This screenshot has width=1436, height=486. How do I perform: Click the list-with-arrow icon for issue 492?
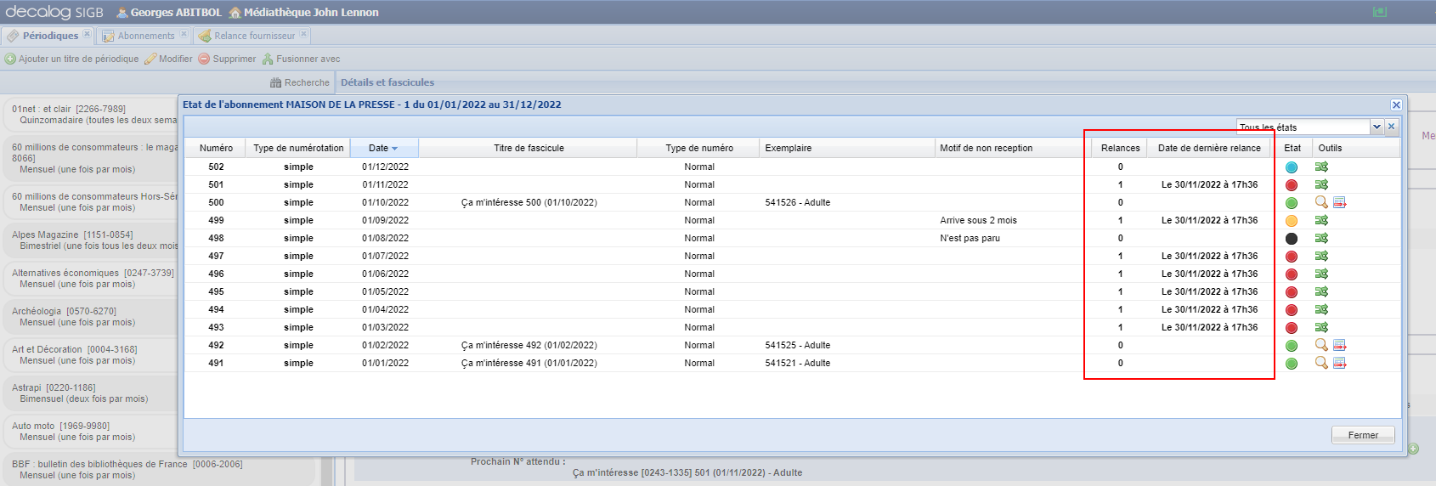pyautogui.click(x=1340, y=345)
